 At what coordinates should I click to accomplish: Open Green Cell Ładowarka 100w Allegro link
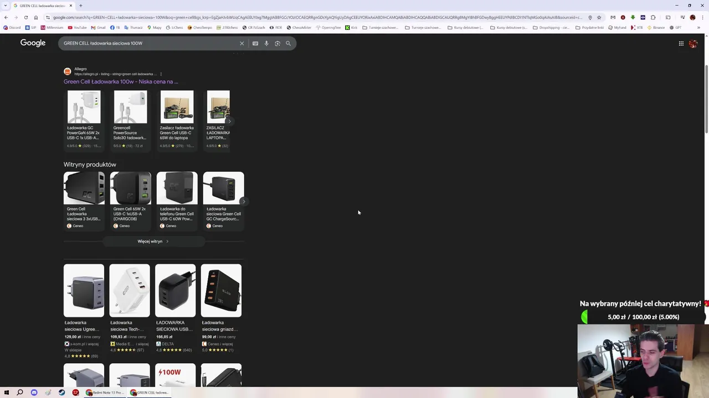[x=121, y=82]
